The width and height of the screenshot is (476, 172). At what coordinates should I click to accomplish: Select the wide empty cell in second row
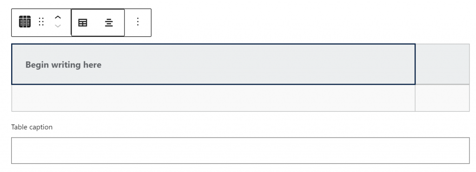point(213,98)
